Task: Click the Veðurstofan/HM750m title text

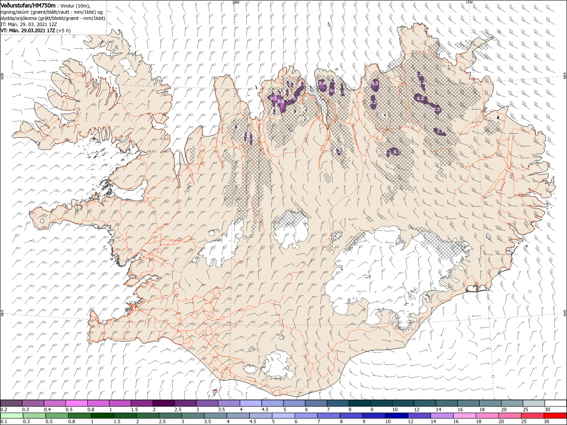Action: point(28,5)
